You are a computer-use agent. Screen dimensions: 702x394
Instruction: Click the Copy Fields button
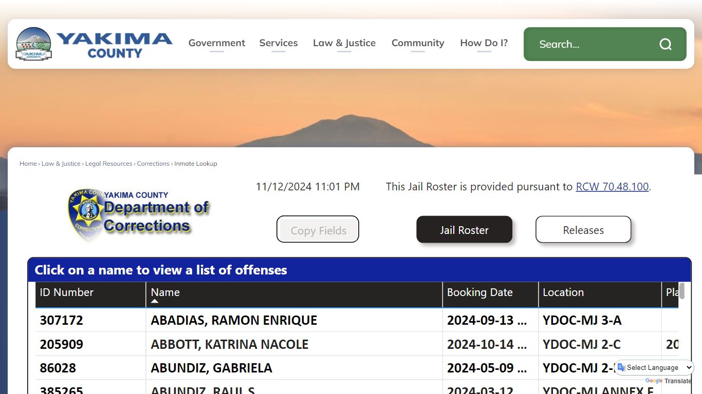pos(318,229)
